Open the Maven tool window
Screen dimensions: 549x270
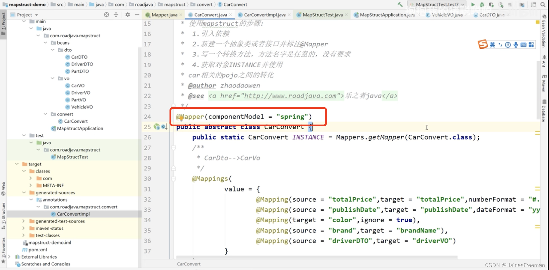click(544, 83)
